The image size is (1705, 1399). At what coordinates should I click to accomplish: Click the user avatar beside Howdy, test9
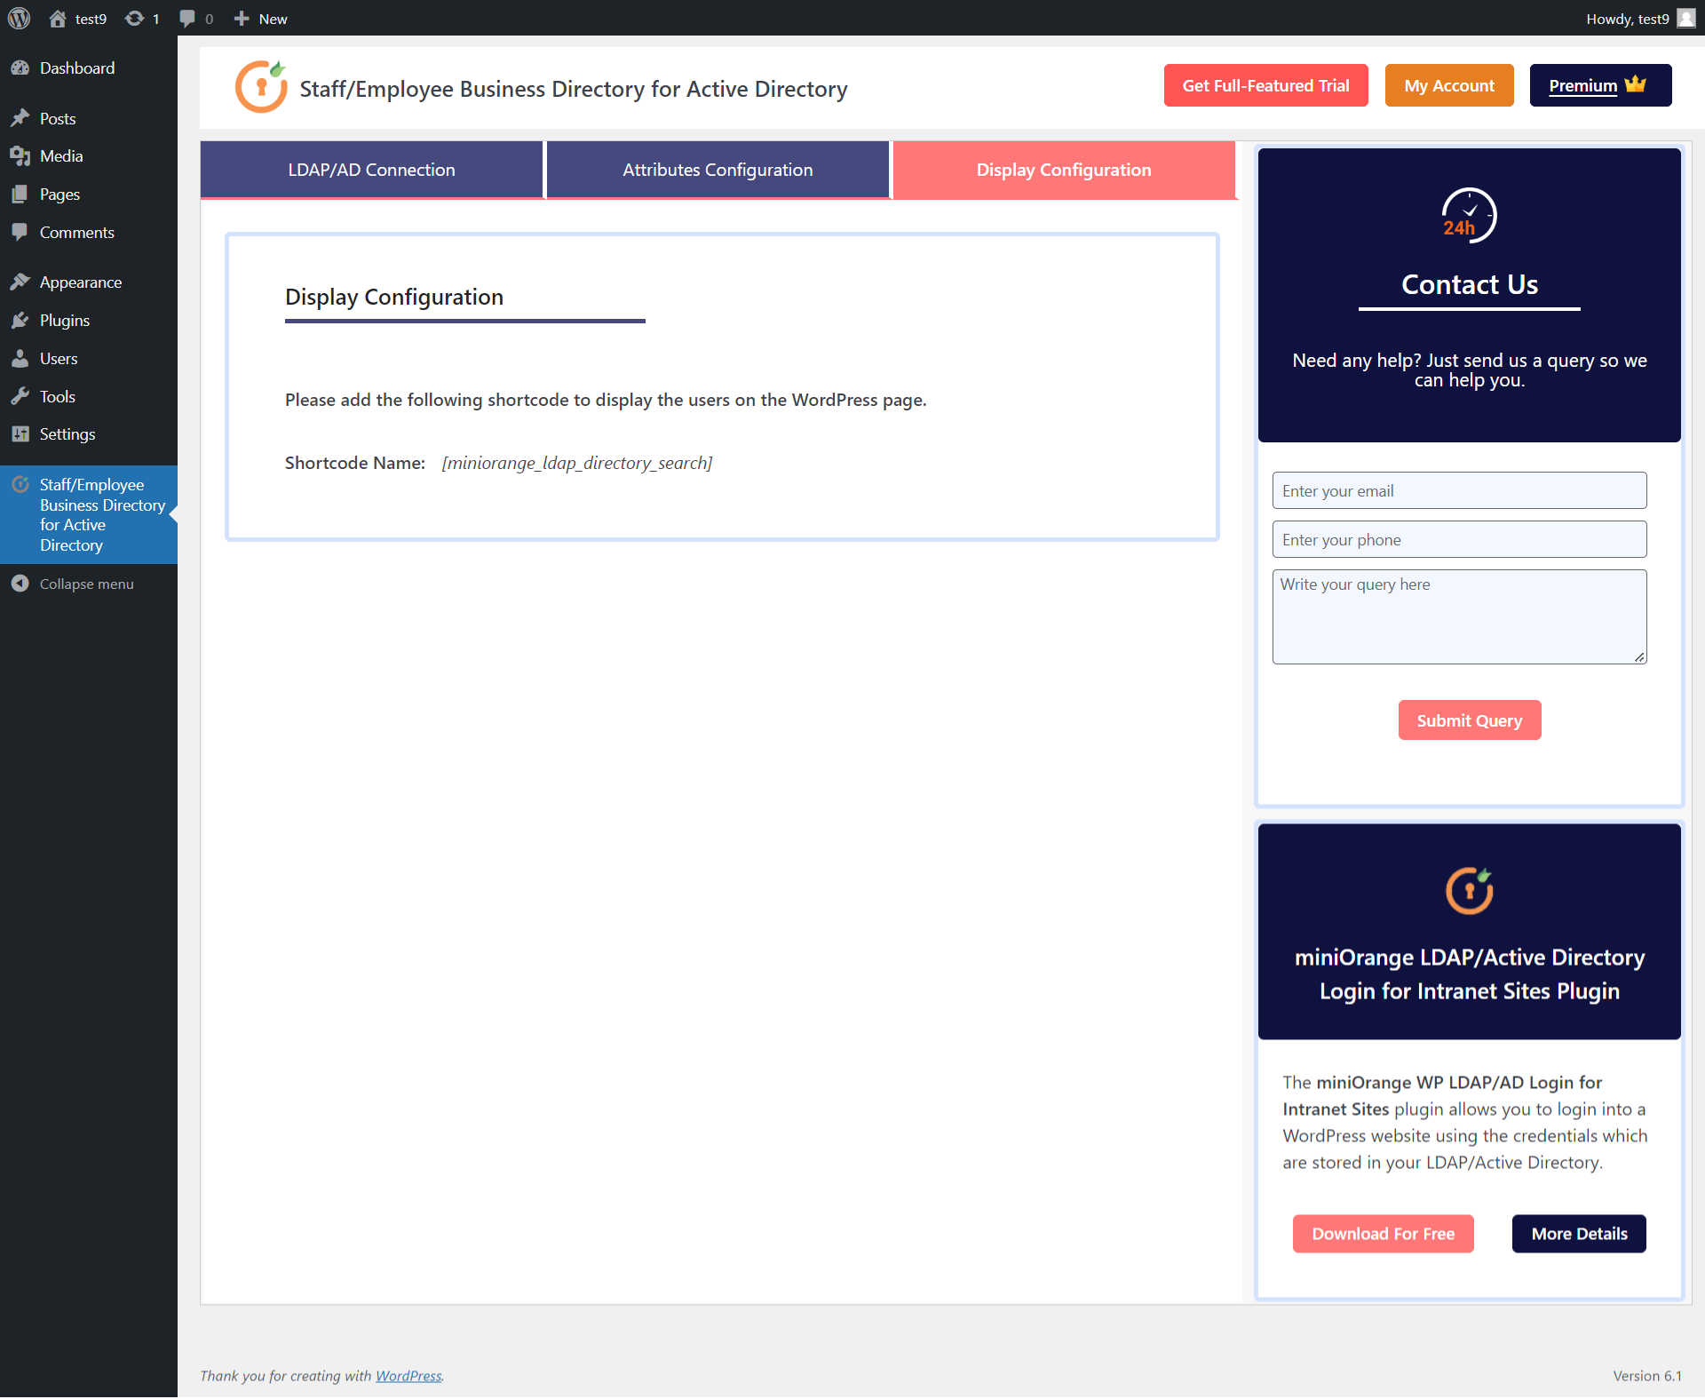tap(1686, 19)
